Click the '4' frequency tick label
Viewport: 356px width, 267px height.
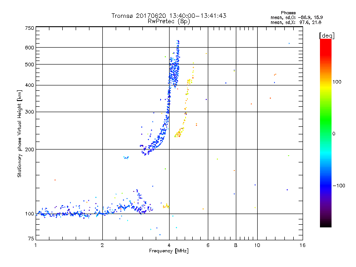tap(169, 245)
